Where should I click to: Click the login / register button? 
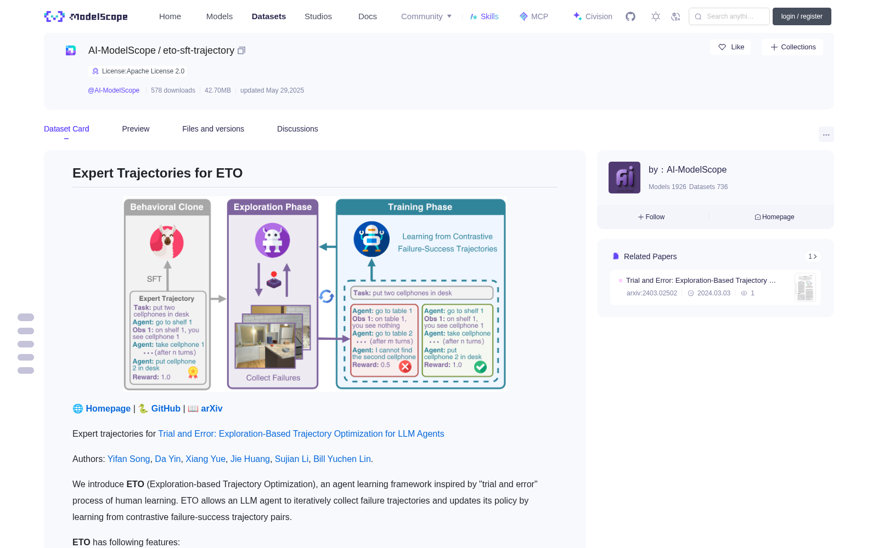point(802,16)
